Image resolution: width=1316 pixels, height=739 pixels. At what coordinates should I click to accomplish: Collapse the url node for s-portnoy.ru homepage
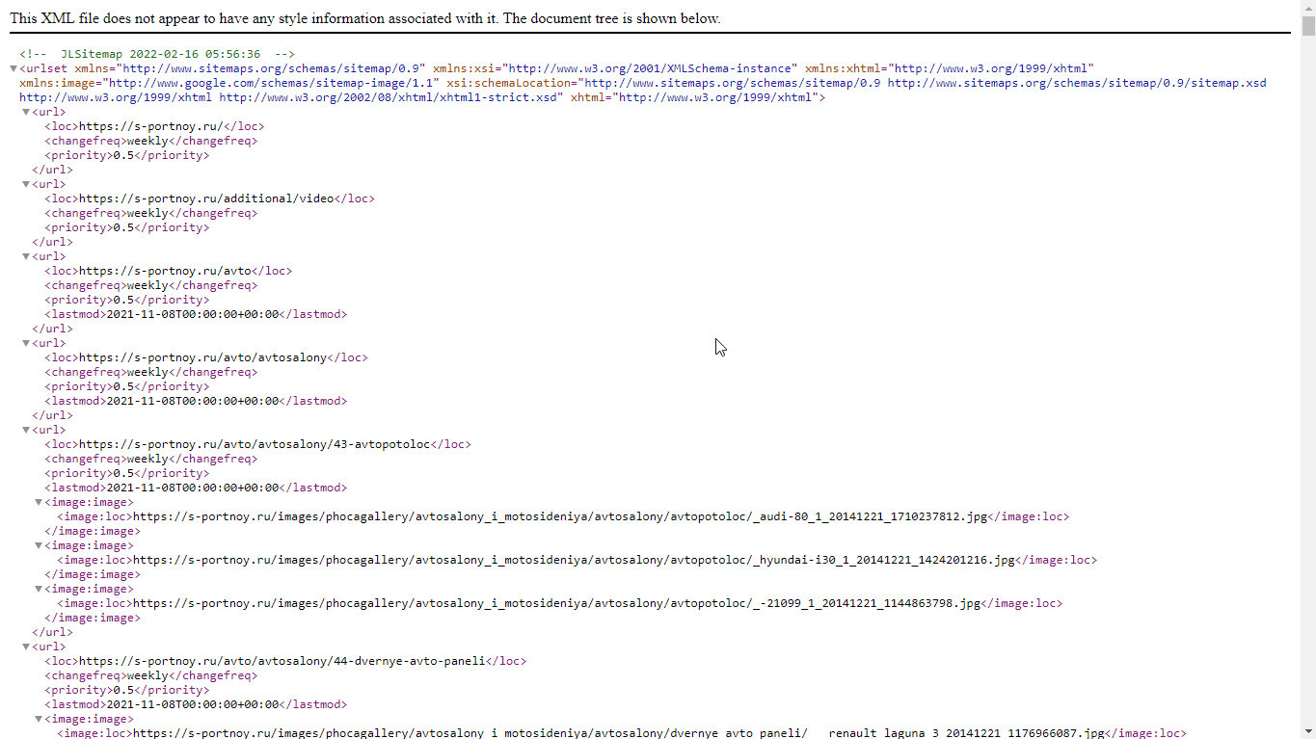pos(27,113)
